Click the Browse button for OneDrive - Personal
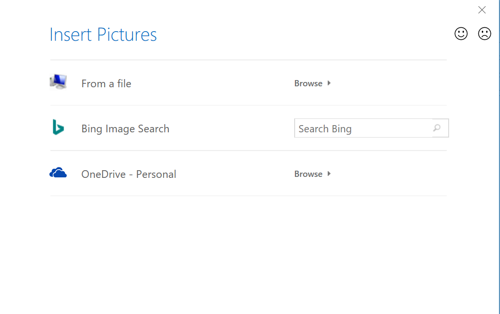500x314 pixels. [x=308, y=174]
